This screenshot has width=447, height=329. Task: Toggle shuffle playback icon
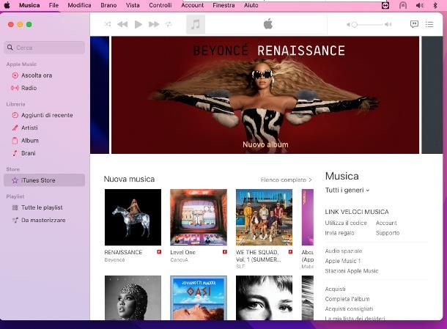pyautogui.click(x=108, y=24)
